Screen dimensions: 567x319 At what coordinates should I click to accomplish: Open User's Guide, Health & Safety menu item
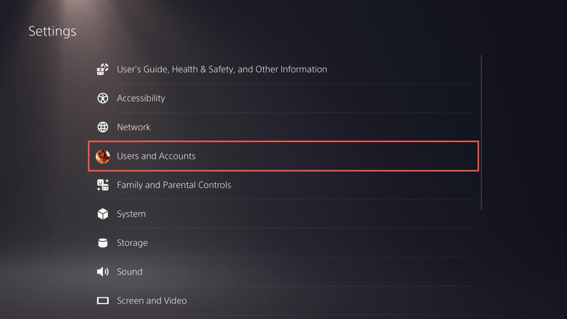click(221, 69)
